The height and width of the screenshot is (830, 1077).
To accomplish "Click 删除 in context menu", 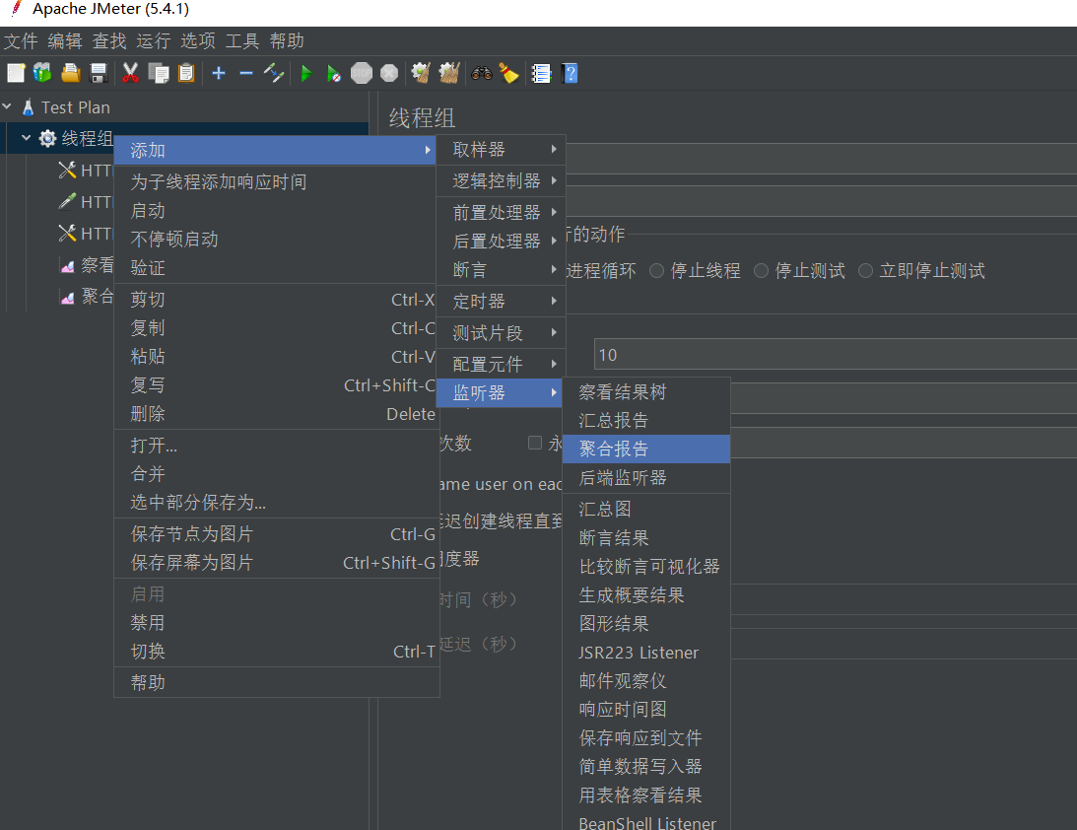I will click(276, 414).
